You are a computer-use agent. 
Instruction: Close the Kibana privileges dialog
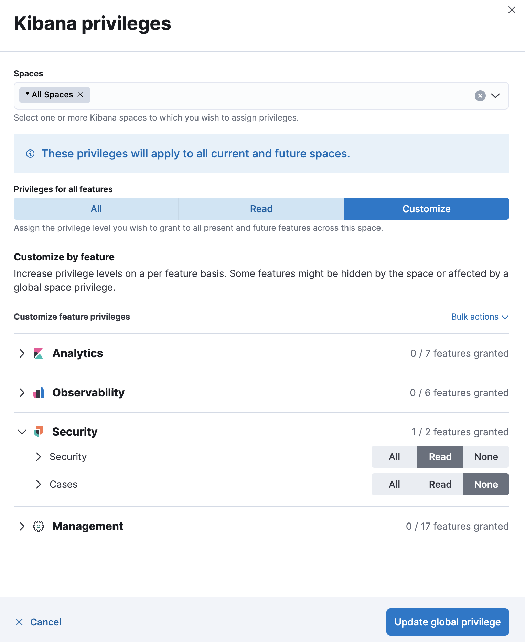point(512,10)
